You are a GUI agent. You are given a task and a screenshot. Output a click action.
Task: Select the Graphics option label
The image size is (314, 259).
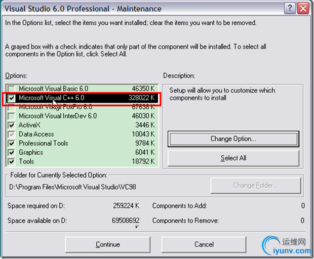(31, 152)
